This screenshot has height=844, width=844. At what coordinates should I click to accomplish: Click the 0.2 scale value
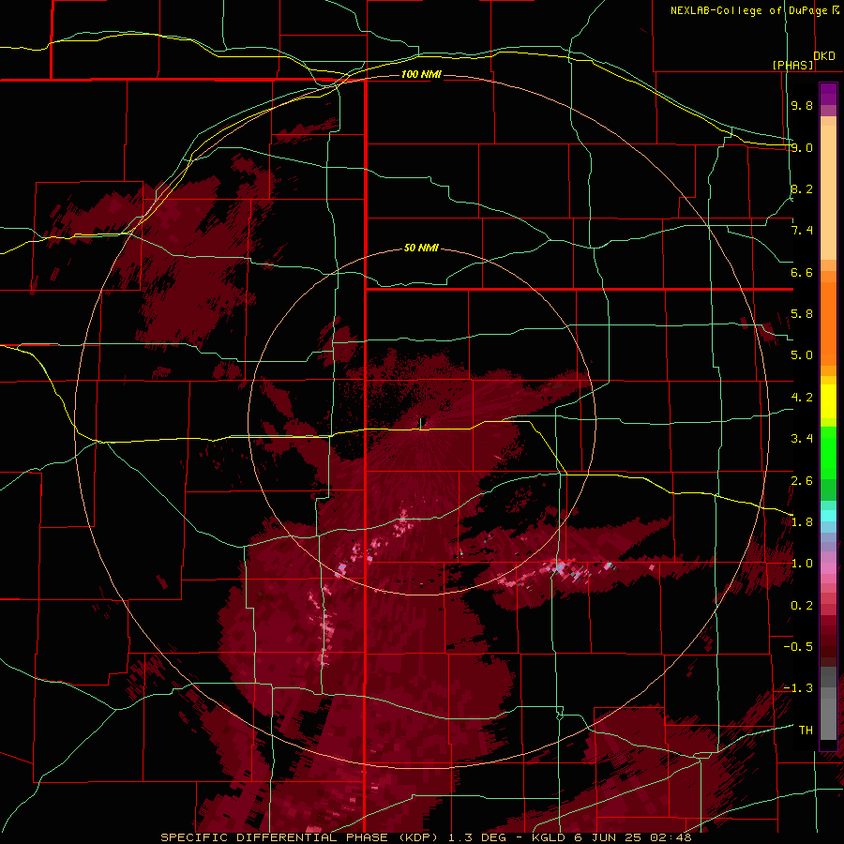pos(802,606)
